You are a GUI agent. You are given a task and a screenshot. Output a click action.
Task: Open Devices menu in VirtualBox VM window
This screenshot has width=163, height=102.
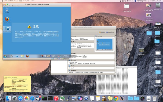14,6
